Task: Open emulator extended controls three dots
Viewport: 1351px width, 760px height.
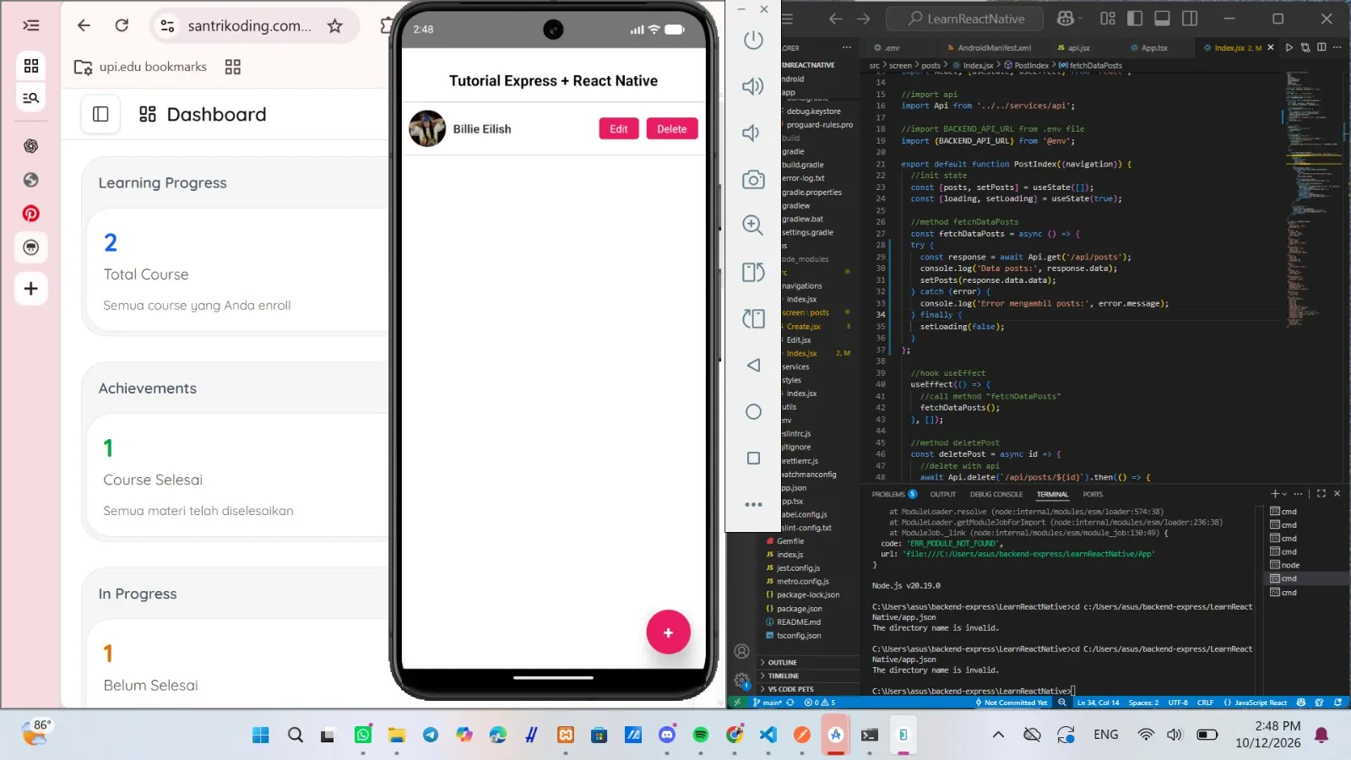Action: [x=753, y=504]
